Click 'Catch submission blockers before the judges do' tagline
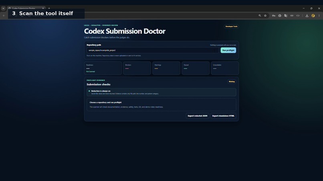Viewport: 323px width, 181px height. [107, 38]
